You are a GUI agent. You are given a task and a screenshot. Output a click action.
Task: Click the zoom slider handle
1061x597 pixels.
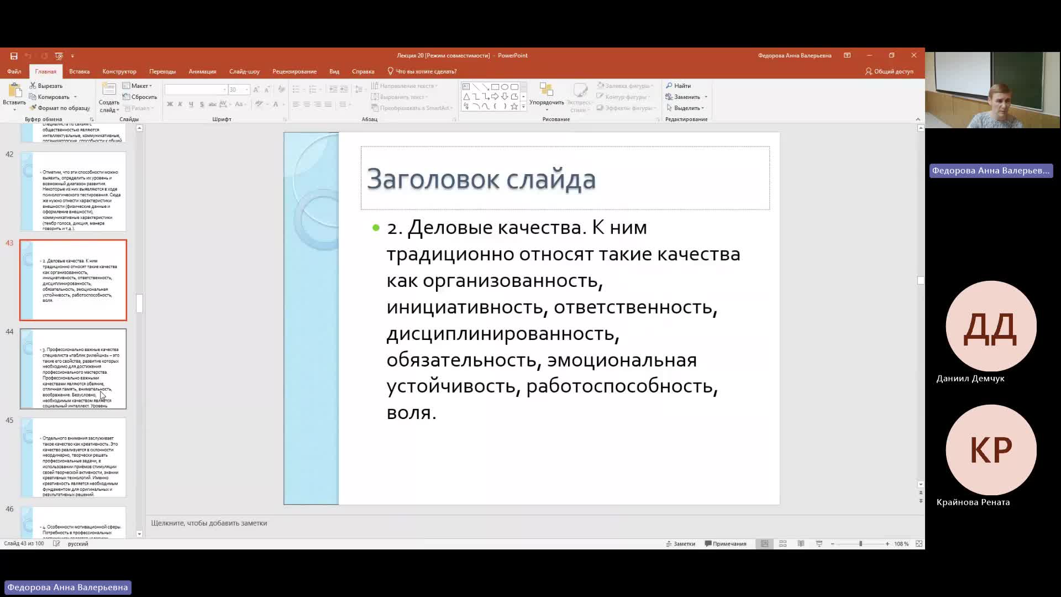(x=860, y=544)
